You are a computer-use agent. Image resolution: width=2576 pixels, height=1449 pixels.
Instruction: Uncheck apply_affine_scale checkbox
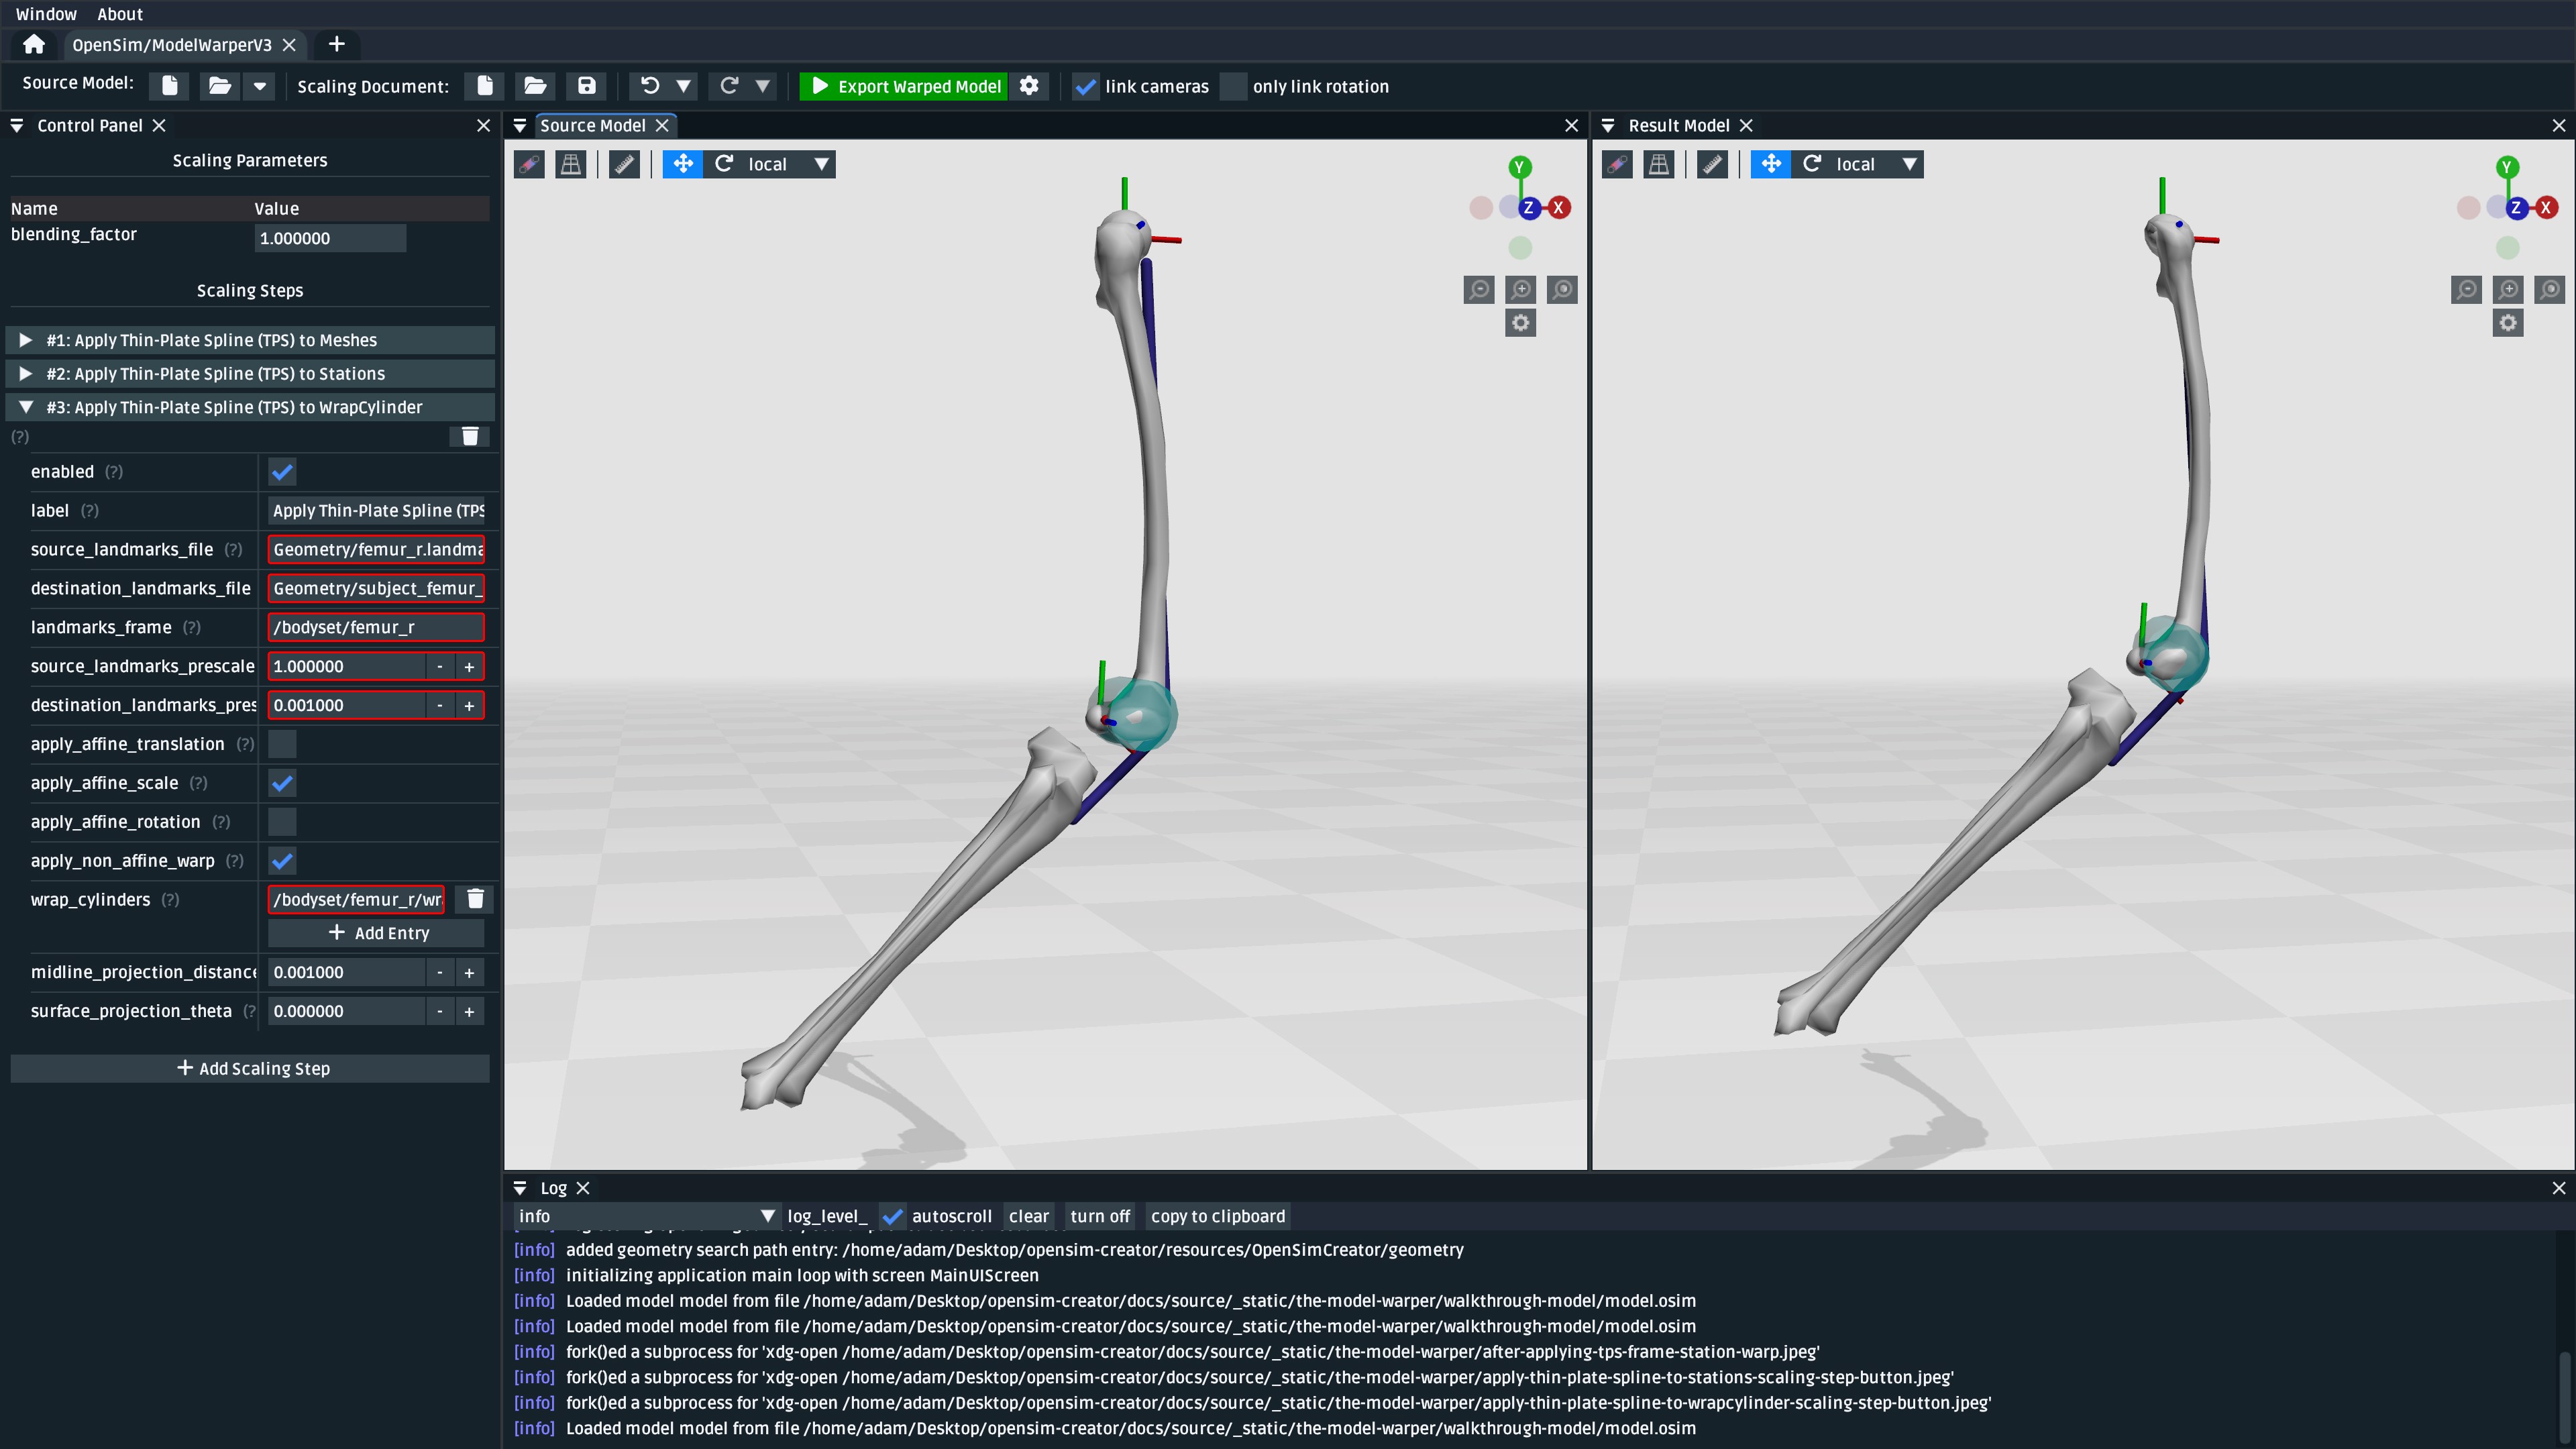click(x=283, y=783)
